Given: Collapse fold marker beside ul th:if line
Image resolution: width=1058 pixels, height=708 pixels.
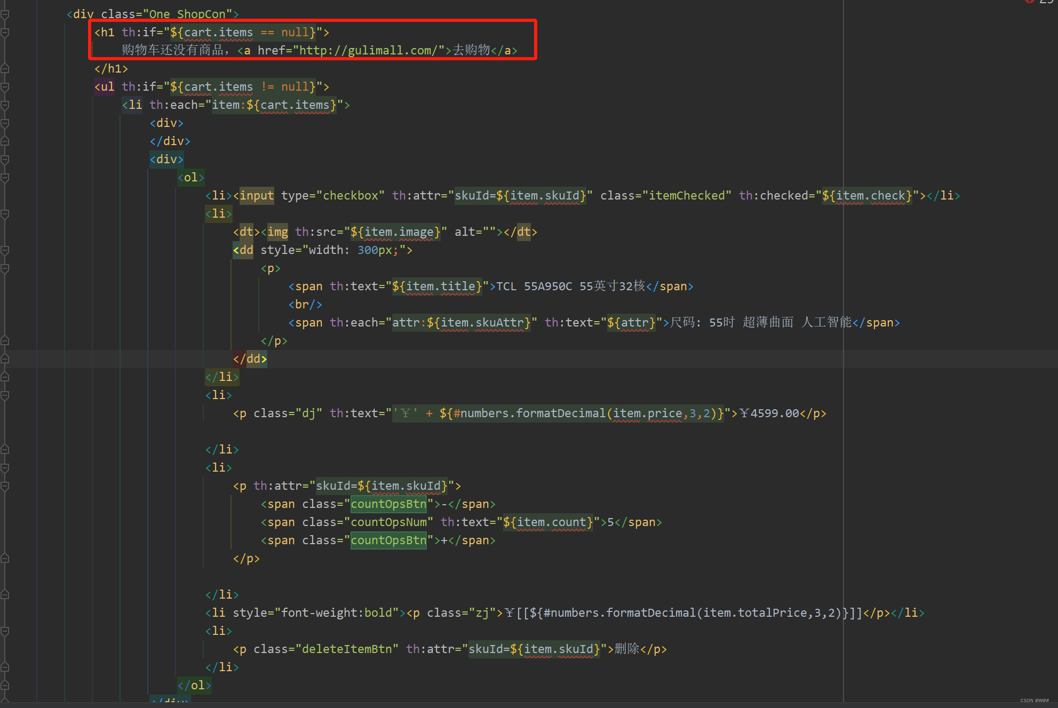Looking at the screenshot, I should (x=5, y=87).
